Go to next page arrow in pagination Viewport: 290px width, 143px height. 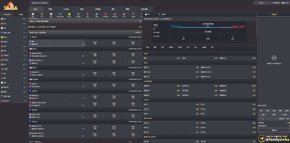pyautogui.click(x=140, y=142)
